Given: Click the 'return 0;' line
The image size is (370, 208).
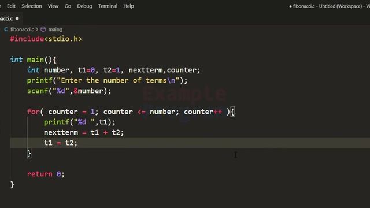Looking at the screenshot, I should 46,174.
